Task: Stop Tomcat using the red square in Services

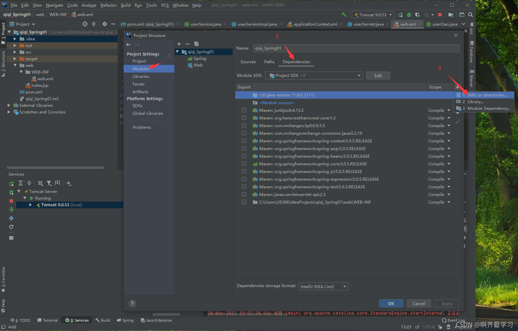Action: (11, 201)
